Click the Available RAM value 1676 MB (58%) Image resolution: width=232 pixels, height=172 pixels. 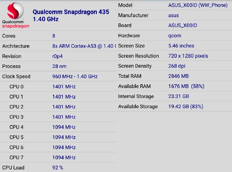click(x=186, y=86)
